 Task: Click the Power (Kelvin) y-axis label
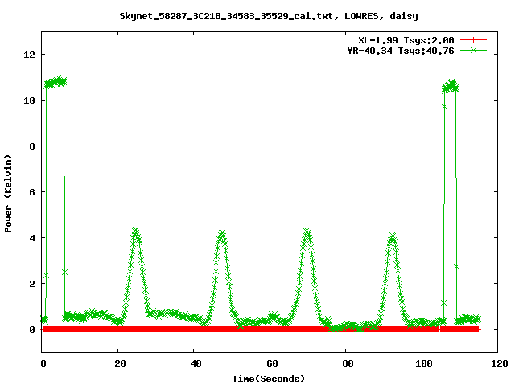[8, 194]
